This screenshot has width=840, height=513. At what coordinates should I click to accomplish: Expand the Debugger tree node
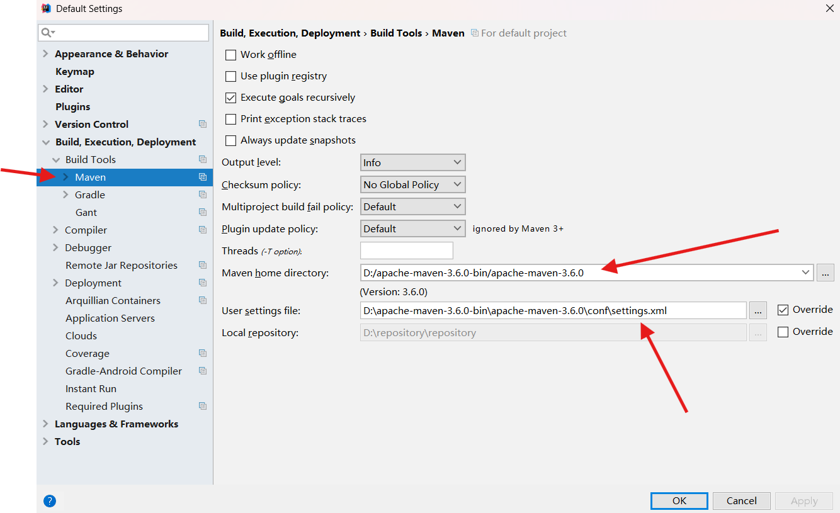click(55, 248)
